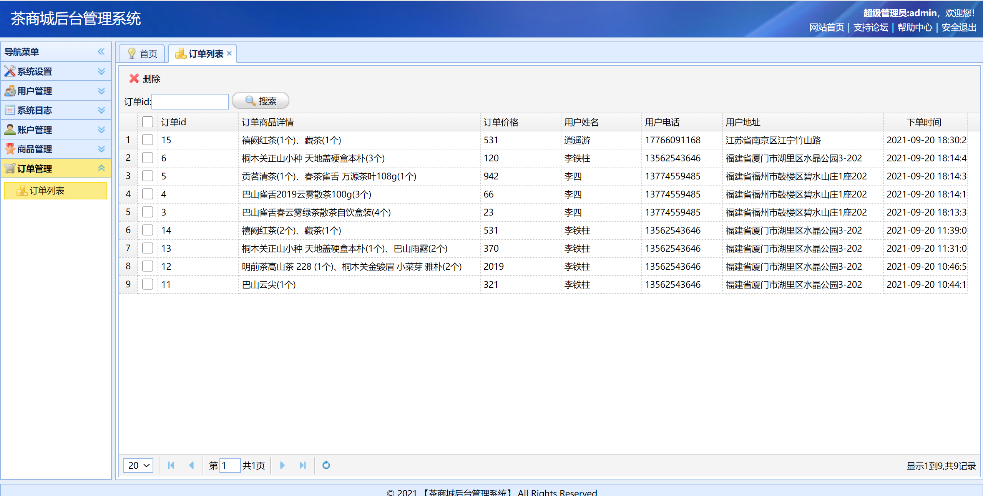
Task: Collapse the navigation menu panel
Action: click(x=101, y=52)
